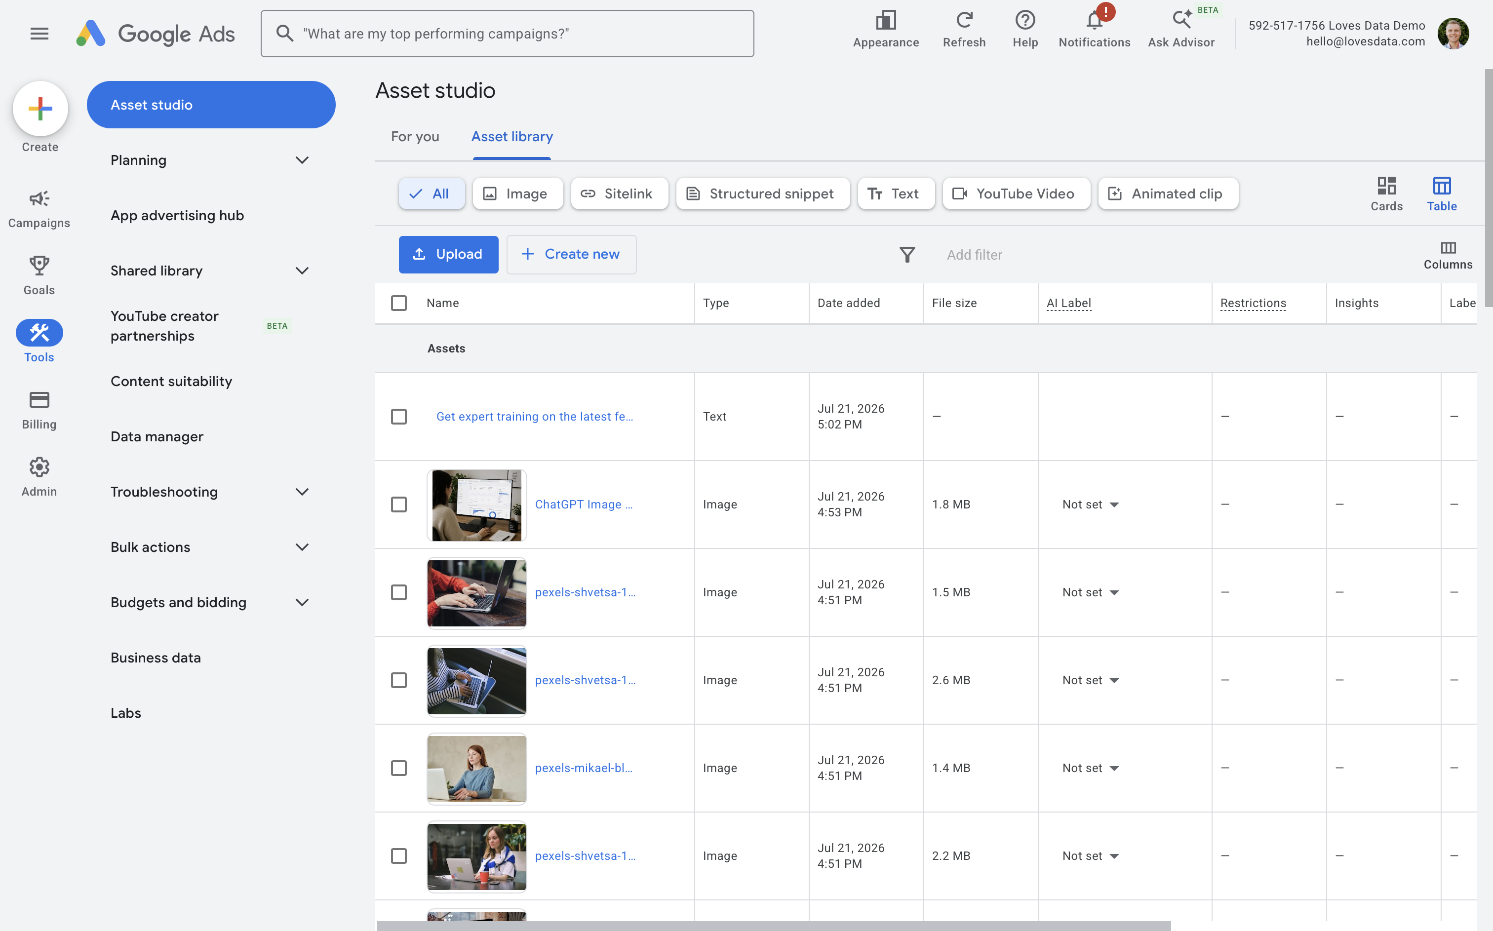This screenshot has width=1493, height=931.
Task: Filter assets by YouTube Video
Action: 1016,194
